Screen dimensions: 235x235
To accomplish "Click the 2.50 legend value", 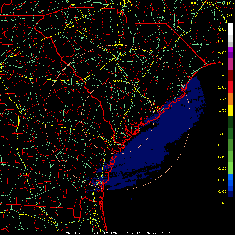I will click(222, 76).
